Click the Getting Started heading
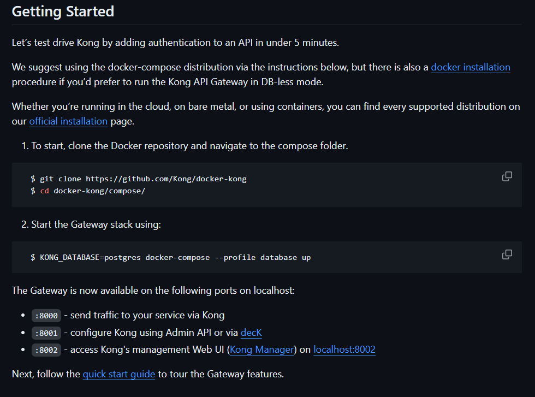Viewport: 535px width, 397px height. tap(63, 11)
